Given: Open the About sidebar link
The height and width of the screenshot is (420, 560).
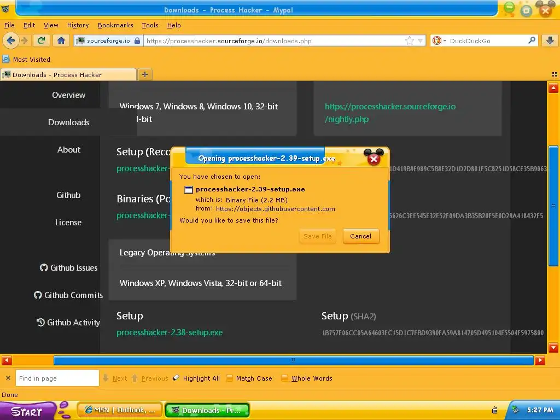Looking at the screenshot, I should 68,150.
